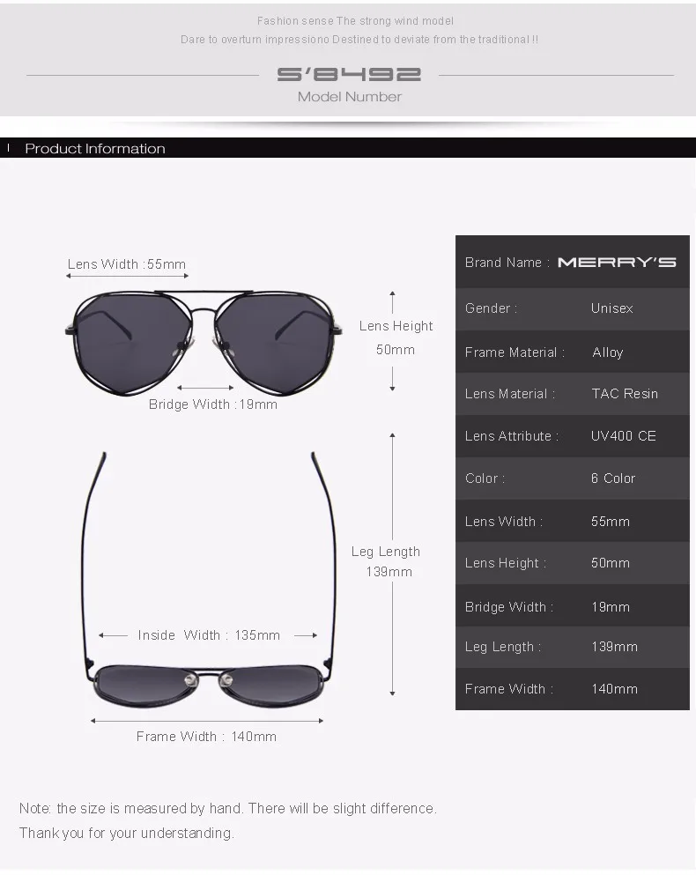Click the 'Thank you for your understanding.' text

click(126, 834)
